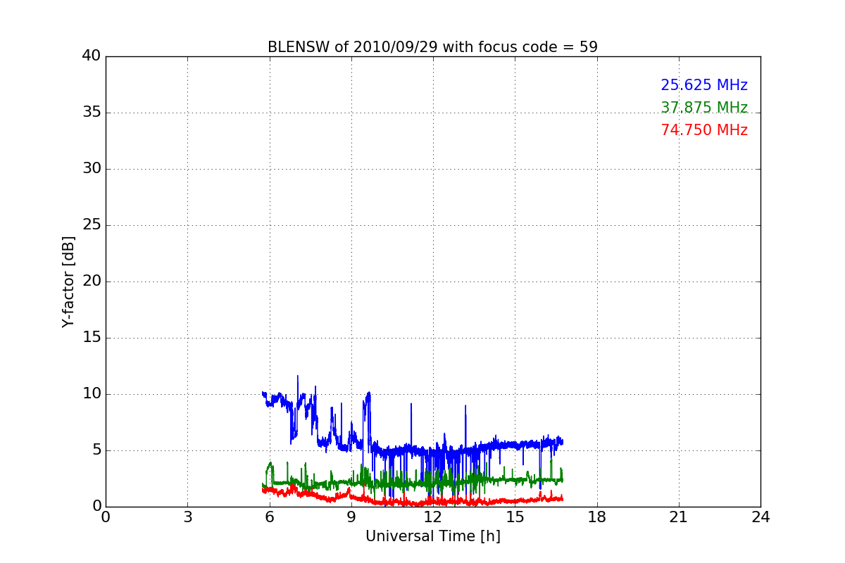Click the x-axis tick label "18"

597,517
